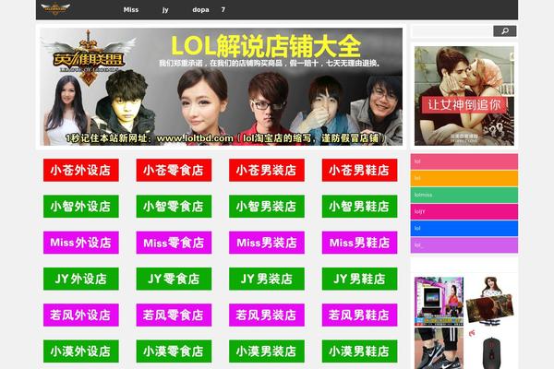Click the winged site logo in header
Screen dimensions: 554x369
(x=55, y=8)
